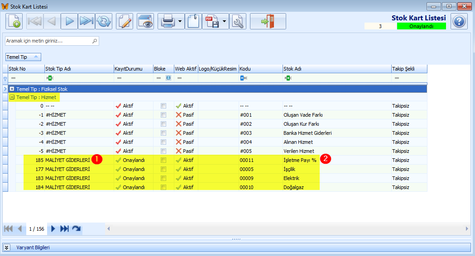The width and height of the screenshot is (475, 256).
Task: Open filter operator for Kodu column
Action: (x=244, y=78)
